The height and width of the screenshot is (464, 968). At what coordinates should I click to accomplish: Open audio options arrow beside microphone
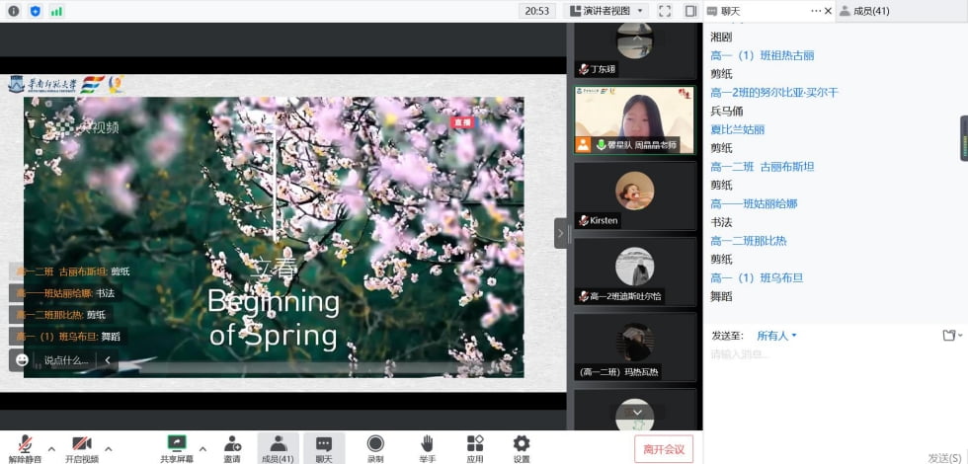point(50,448)
